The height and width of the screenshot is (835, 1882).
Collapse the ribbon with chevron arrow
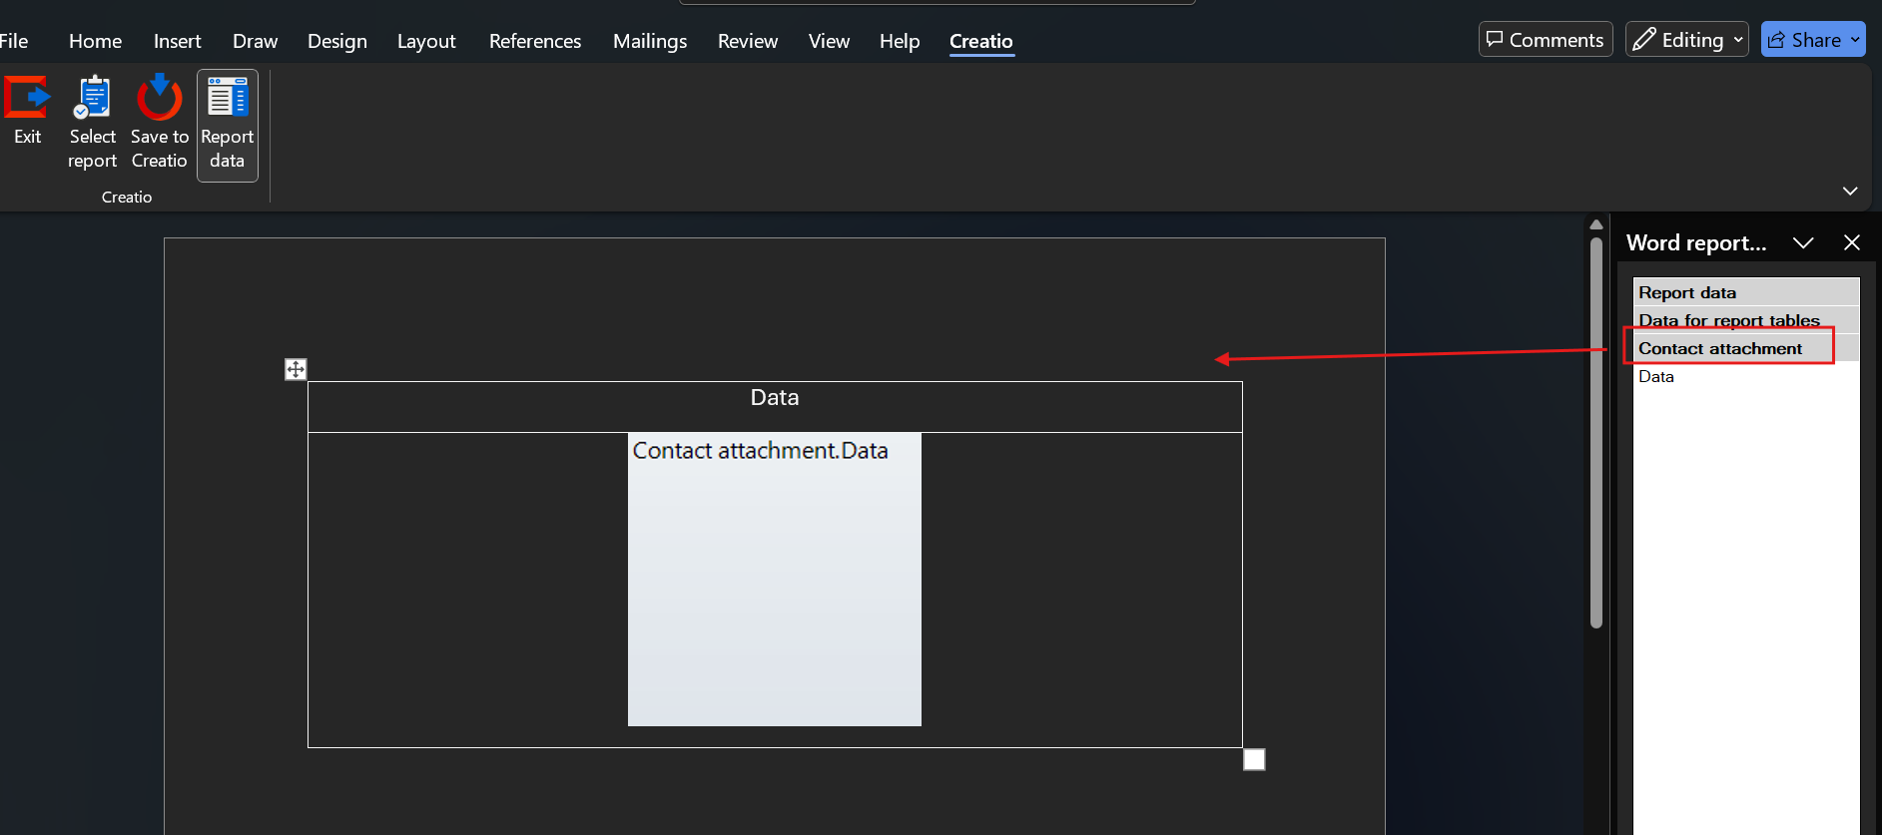click(x=1850, y=191)
